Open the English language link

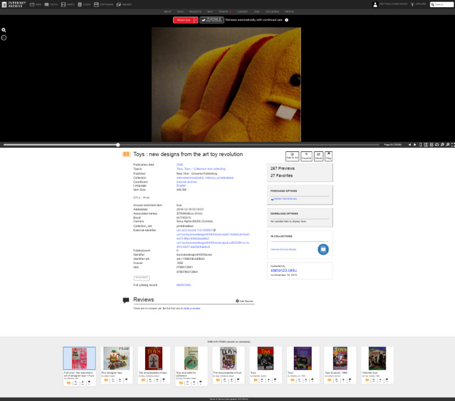point(181,186)
